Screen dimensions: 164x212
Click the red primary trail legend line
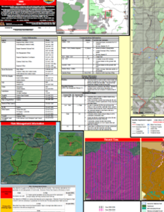pos(134,125)
